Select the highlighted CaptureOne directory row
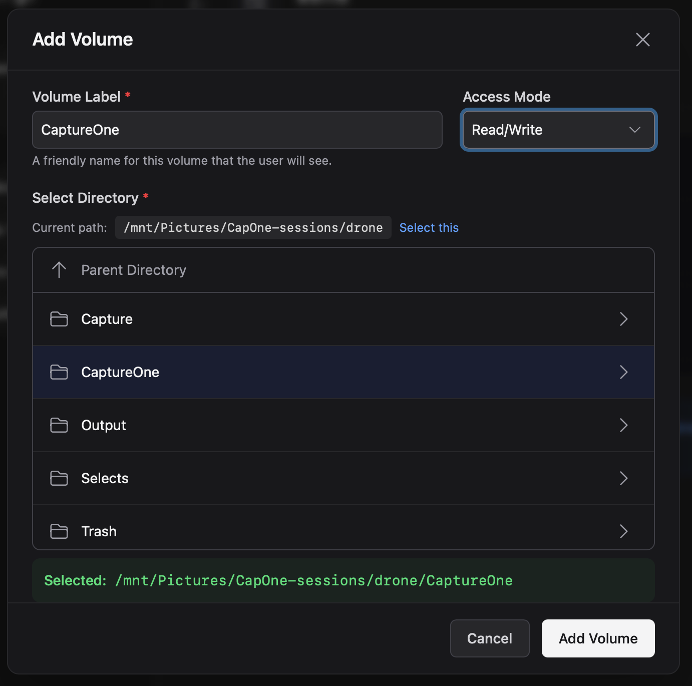 (300, 372)
